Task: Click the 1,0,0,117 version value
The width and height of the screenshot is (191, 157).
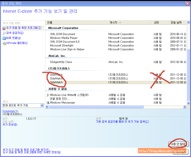Action: pos(31,119)
